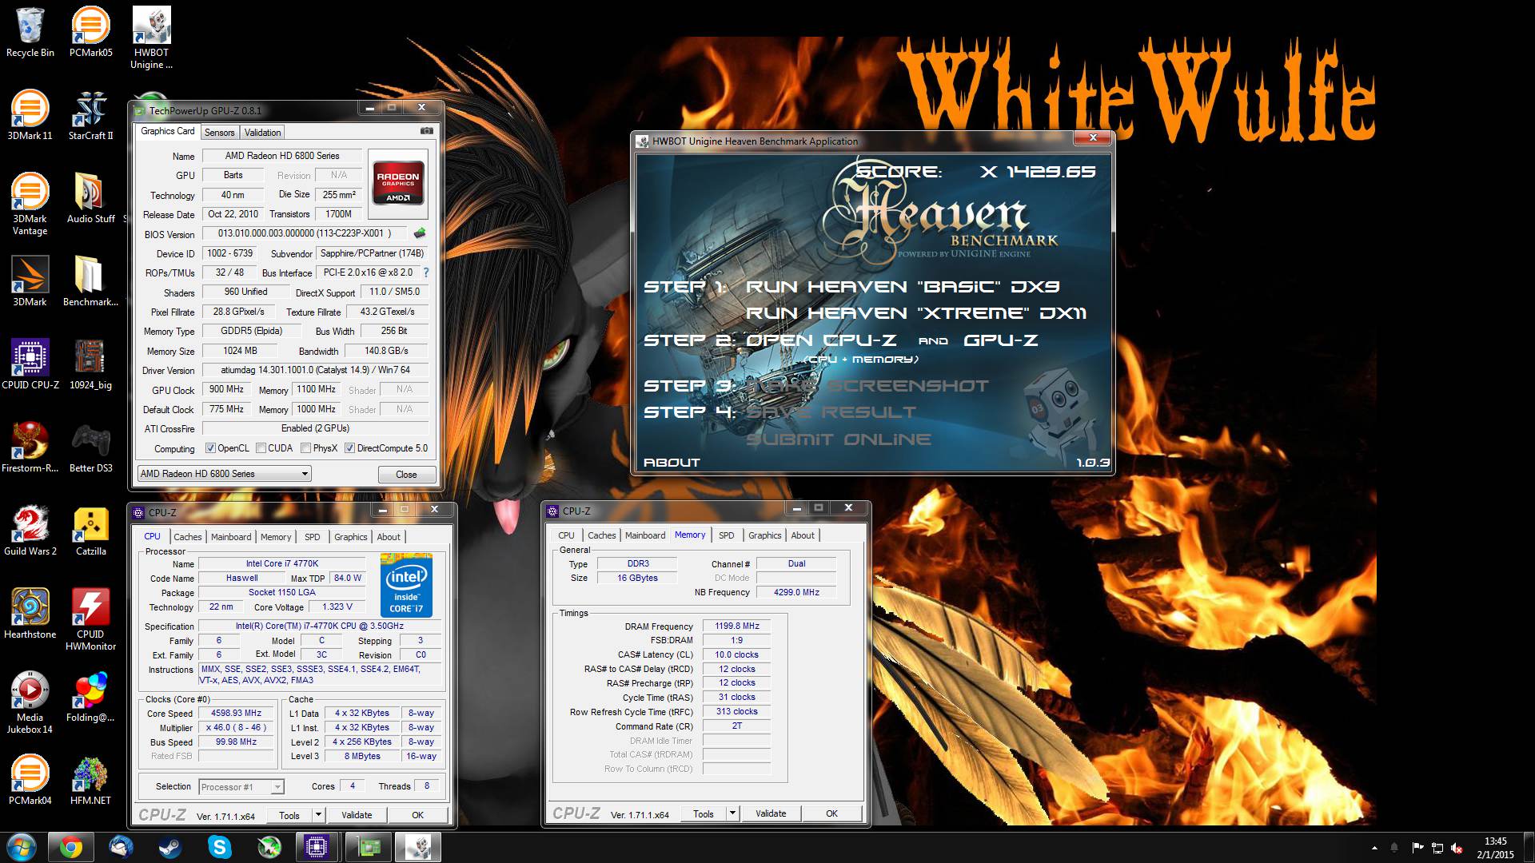The image size is (1535, 863).
Task: Open the Recycle Bin desktop icon
Action: coord(30,32)
